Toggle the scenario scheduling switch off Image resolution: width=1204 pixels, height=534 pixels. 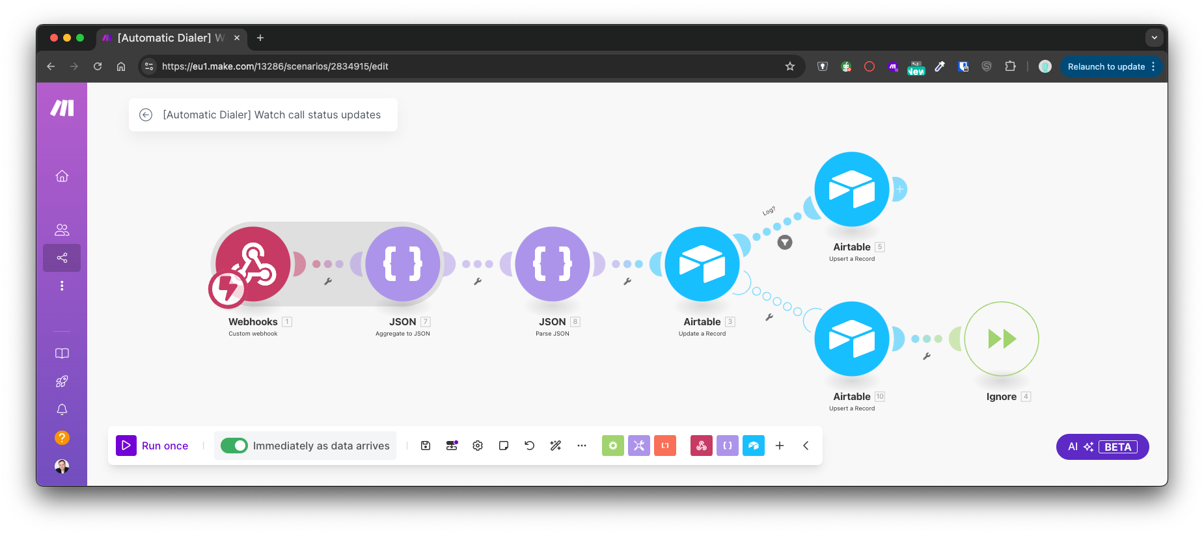234,446
